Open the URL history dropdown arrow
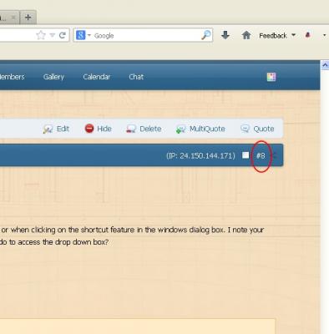This screenshot has width=329, height=334. point(53,35)
